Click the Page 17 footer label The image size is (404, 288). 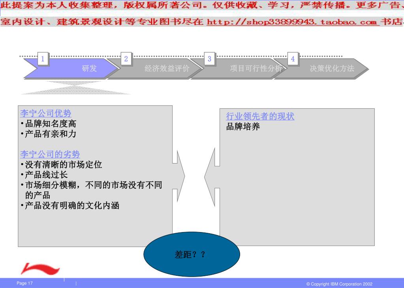tap(25, 283)
